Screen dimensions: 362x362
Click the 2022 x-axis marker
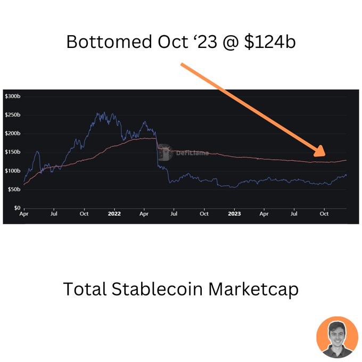pos(114,214)
